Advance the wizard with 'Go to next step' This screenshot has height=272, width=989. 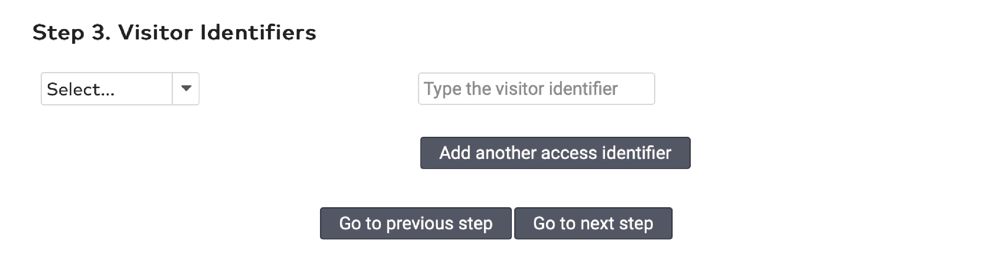593,224
